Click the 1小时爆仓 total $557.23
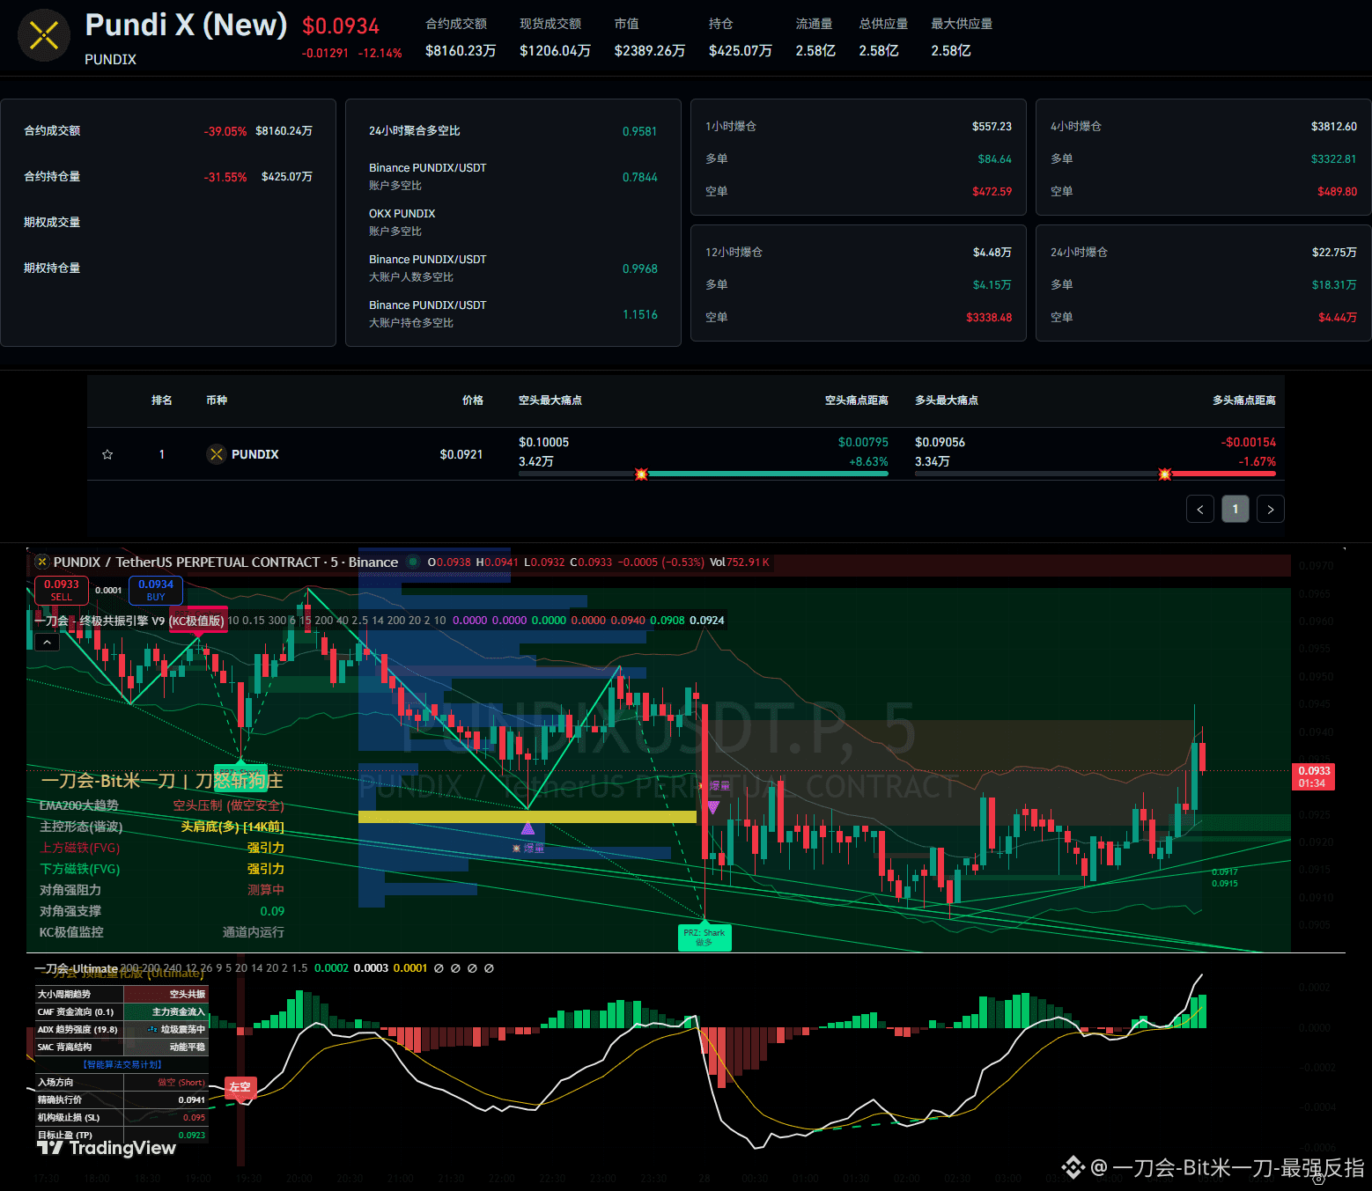 tap(992, 127)
